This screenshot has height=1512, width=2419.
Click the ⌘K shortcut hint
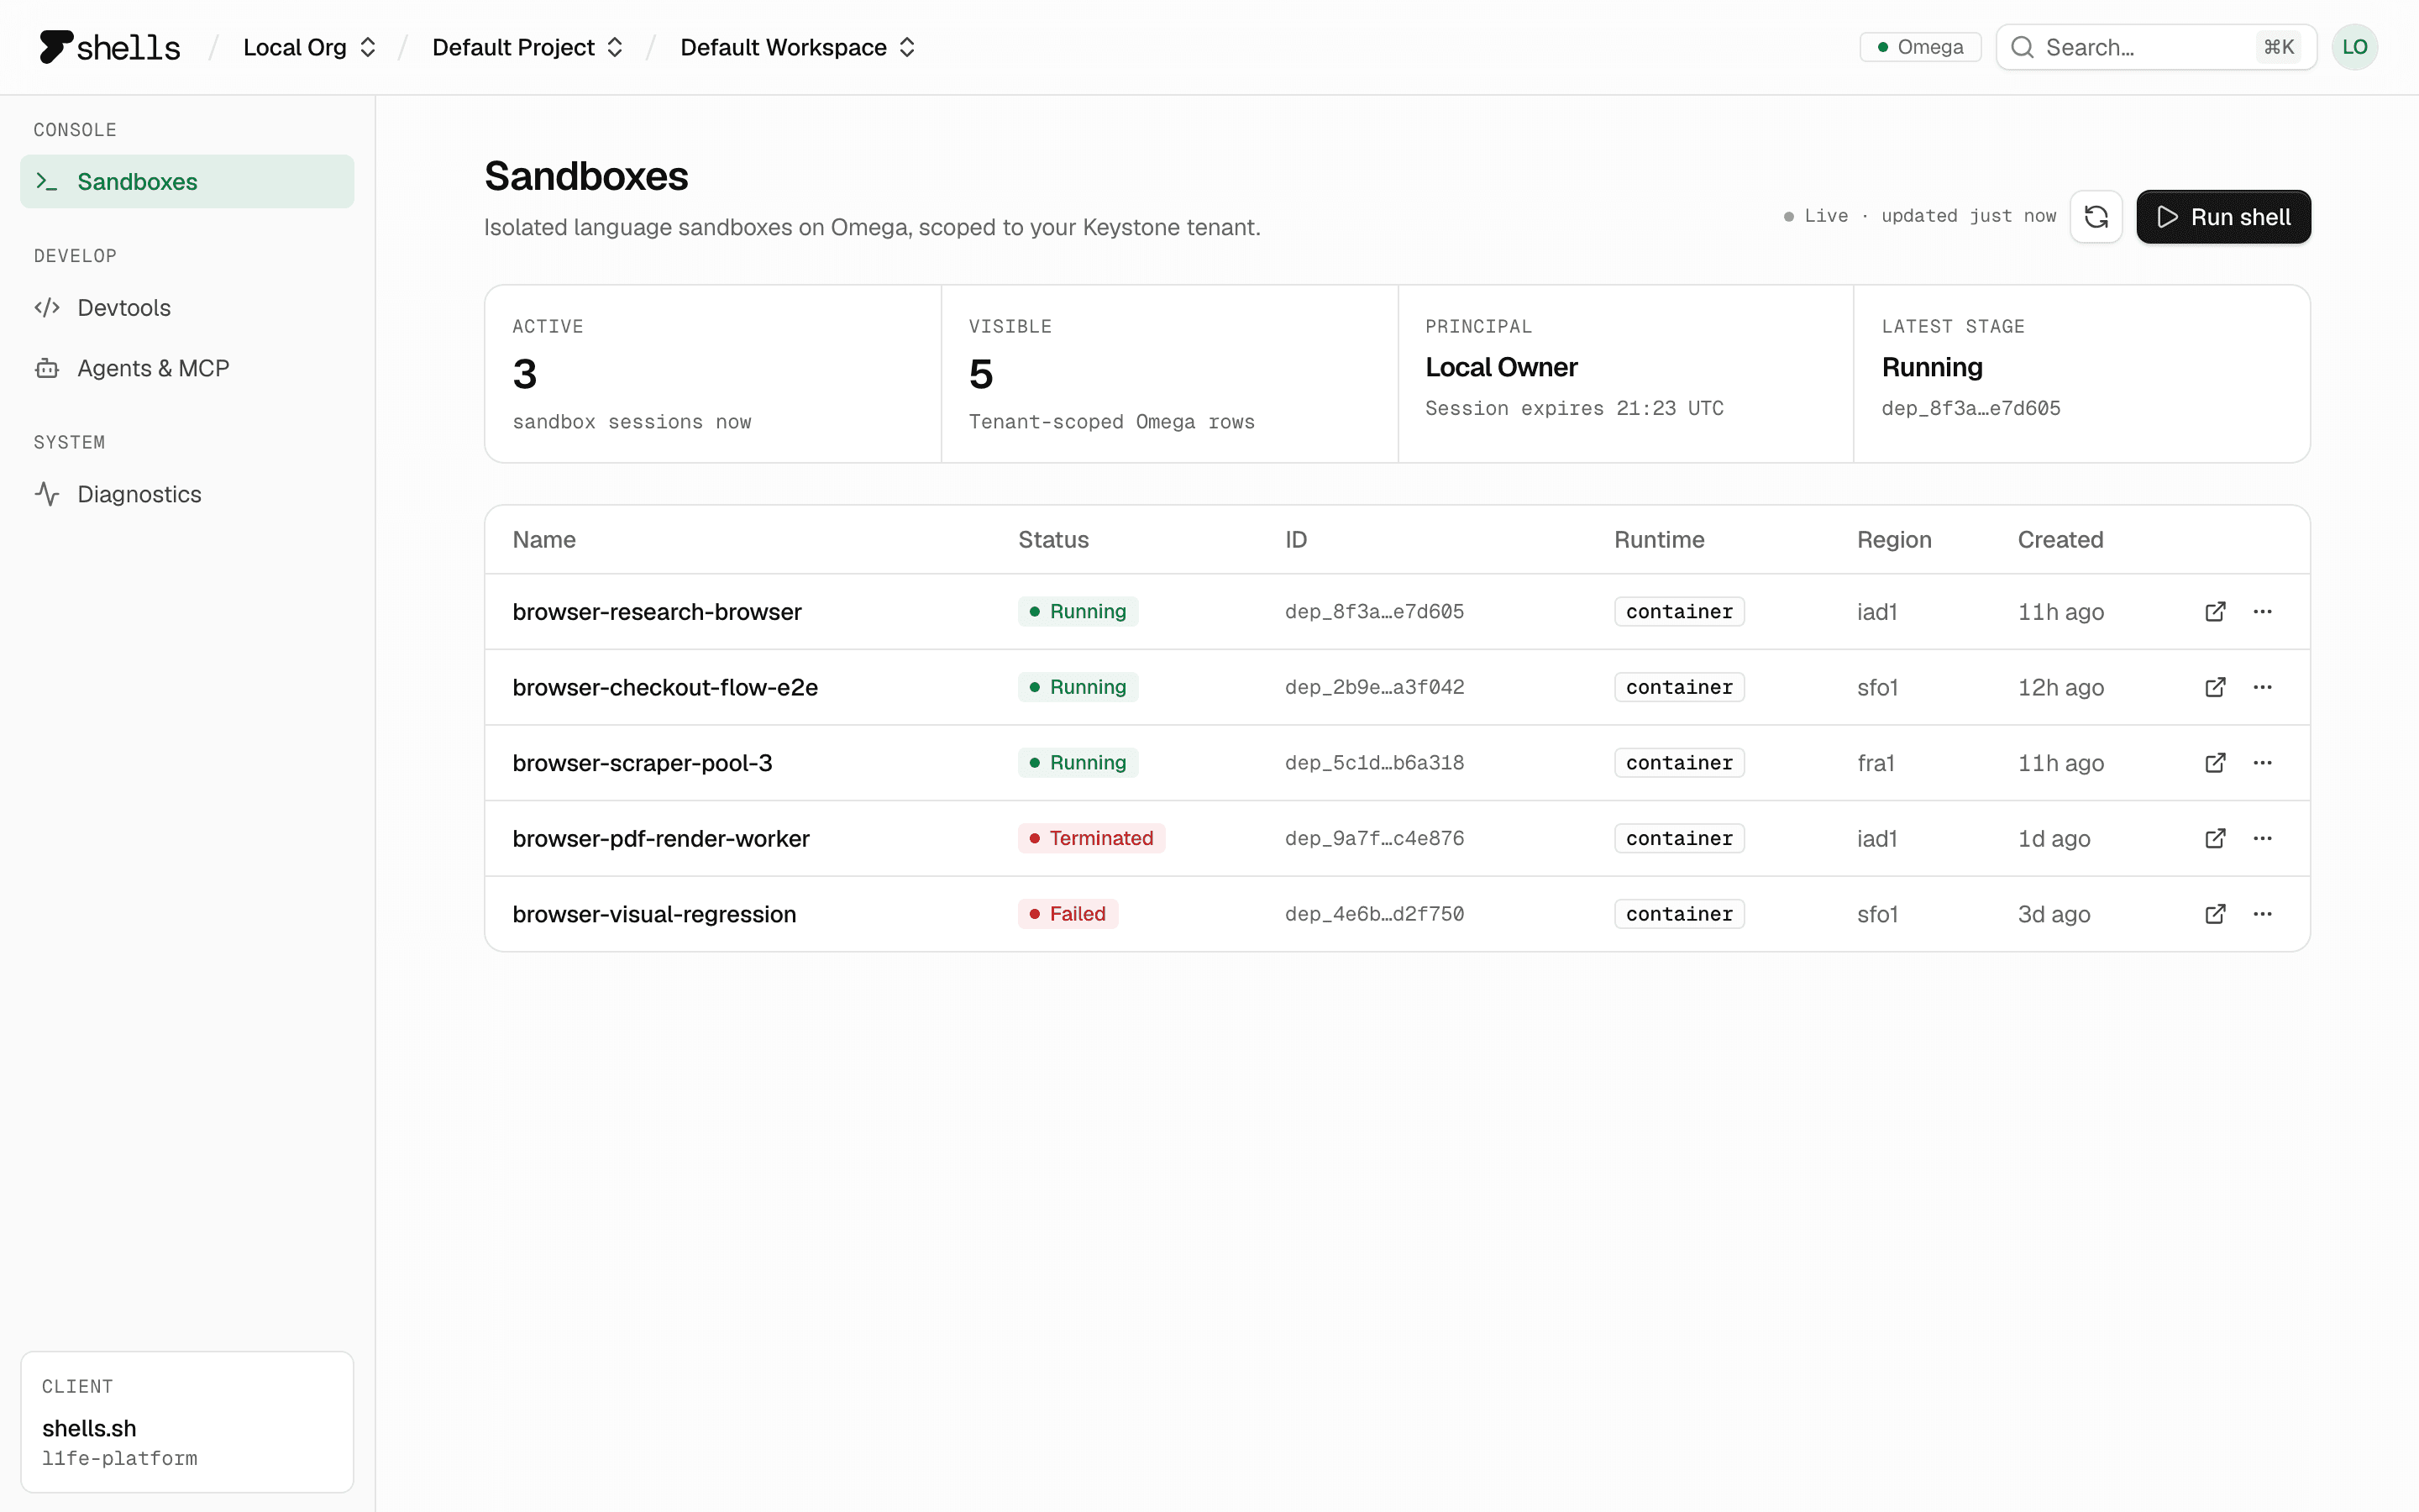(x=2278, y=47)
